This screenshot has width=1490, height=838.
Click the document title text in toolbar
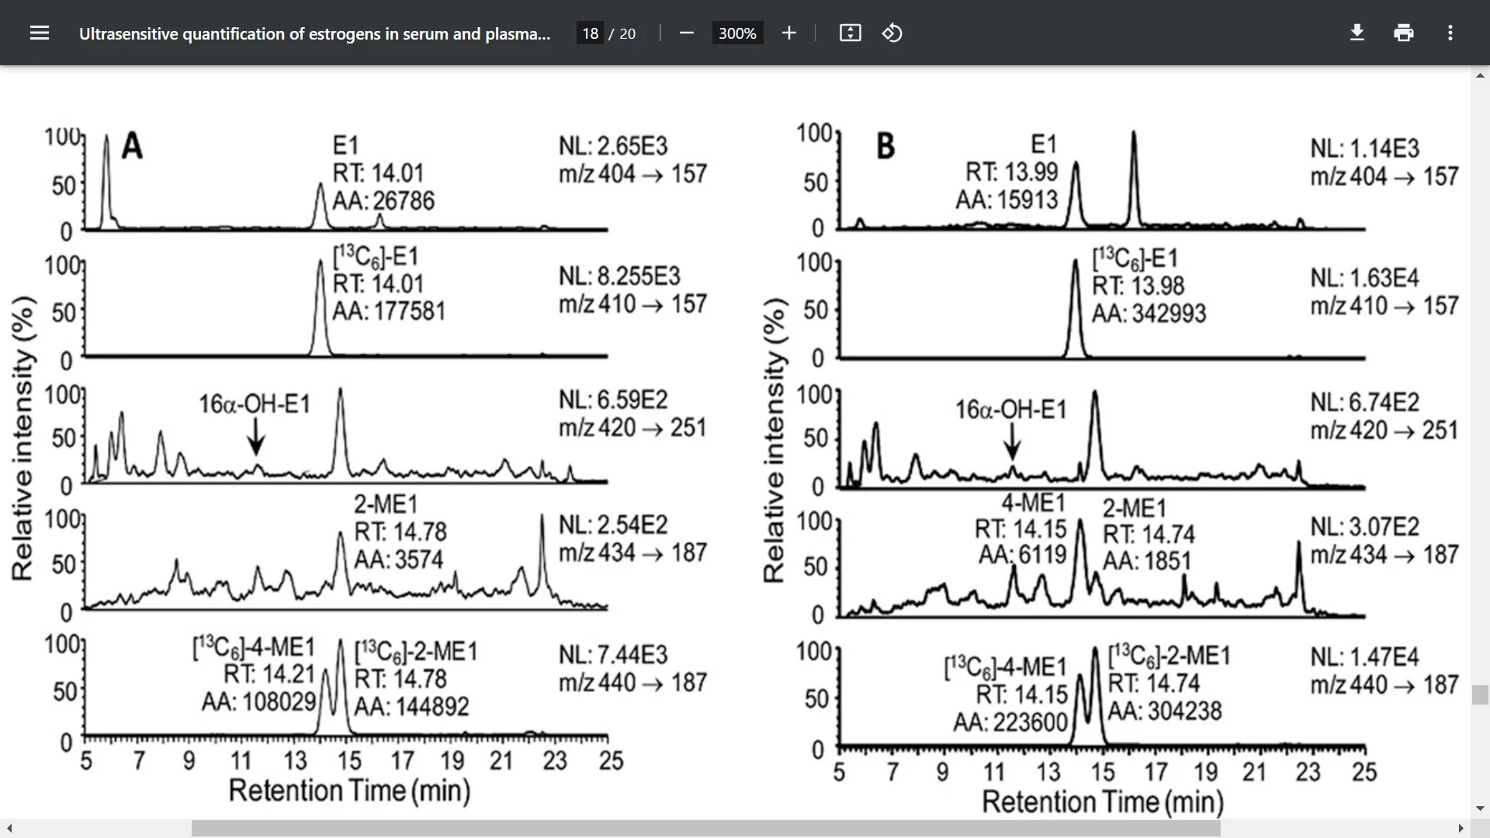pyautogui.click(x=314, y=33)
